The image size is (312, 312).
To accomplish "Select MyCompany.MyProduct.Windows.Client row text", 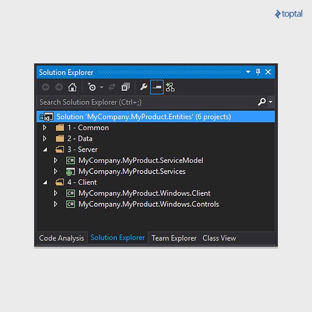I will 144,193.
